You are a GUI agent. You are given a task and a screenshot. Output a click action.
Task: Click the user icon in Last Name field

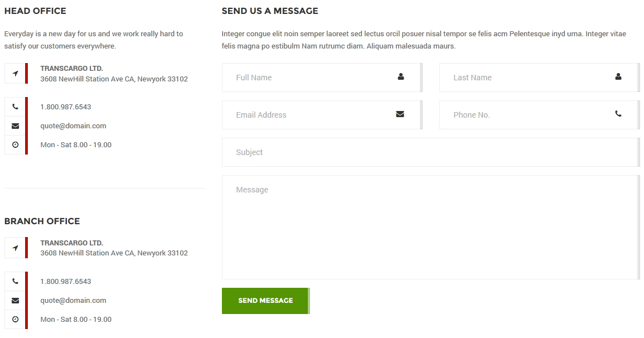[618, 77]
